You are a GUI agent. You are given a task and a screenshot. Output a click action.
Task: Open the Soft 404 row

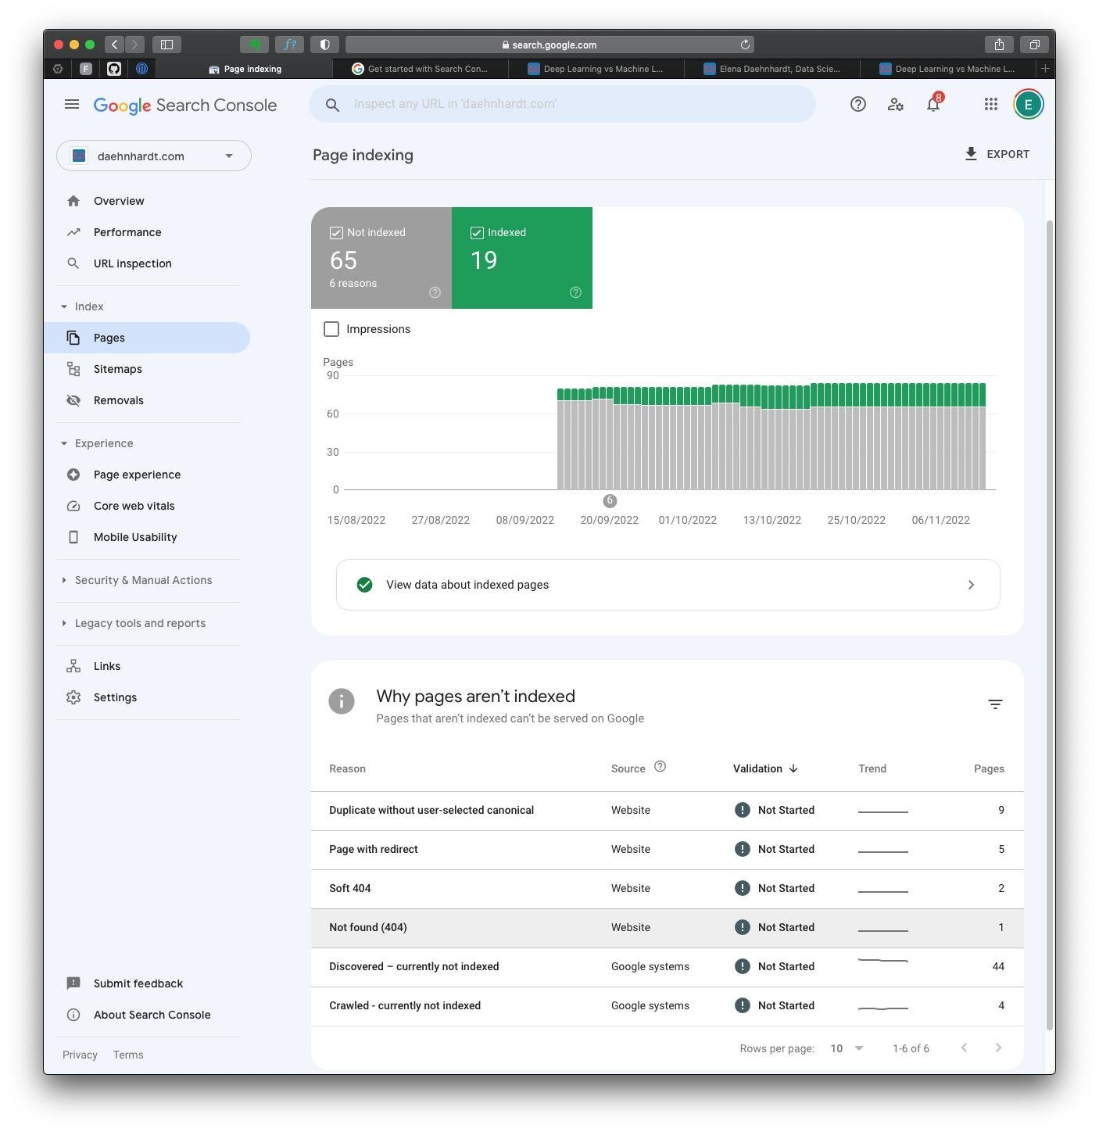[x=668, y=889]
